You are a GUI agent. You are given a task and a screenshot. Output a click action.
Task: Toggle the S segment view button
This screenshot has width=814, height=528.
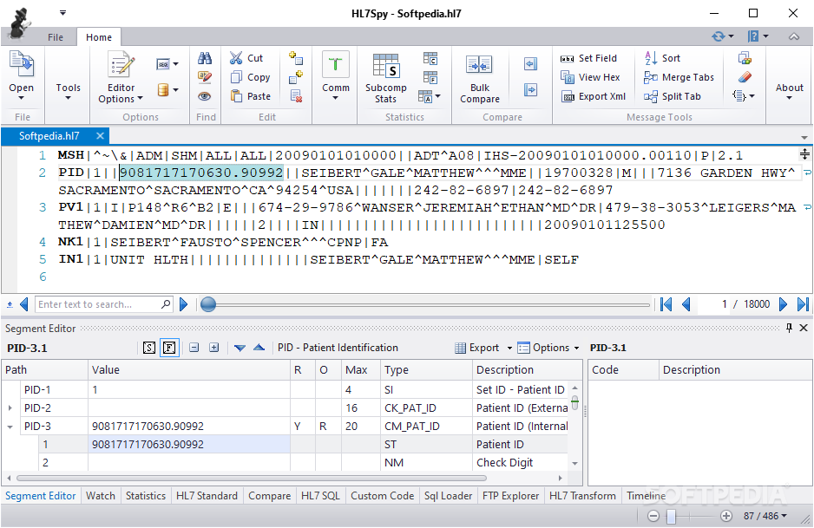click(149, 348)
